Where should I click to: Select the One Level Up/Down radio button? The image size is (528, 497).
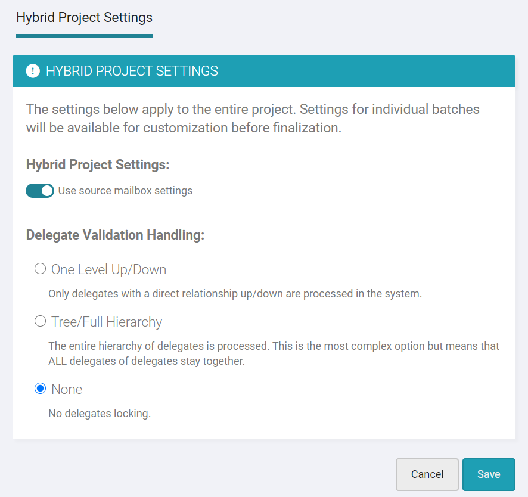tap(40, 269)
